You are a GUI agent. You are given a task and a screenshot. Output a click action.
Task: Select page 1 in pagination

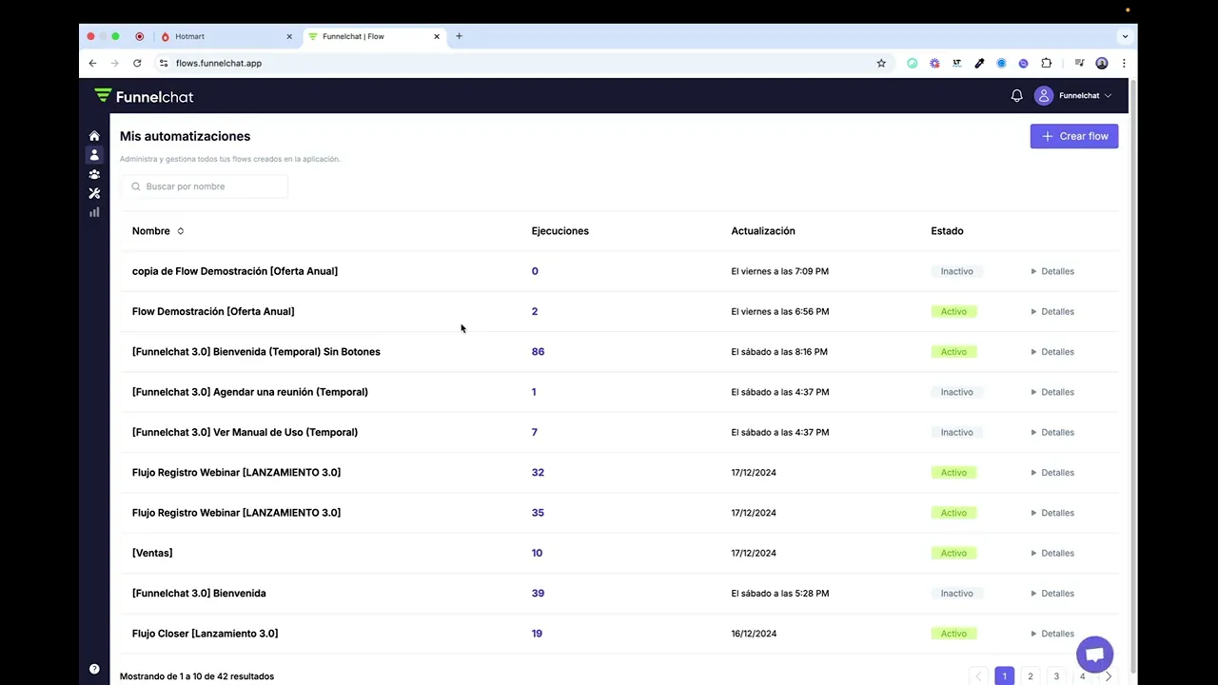(1004, 676)
